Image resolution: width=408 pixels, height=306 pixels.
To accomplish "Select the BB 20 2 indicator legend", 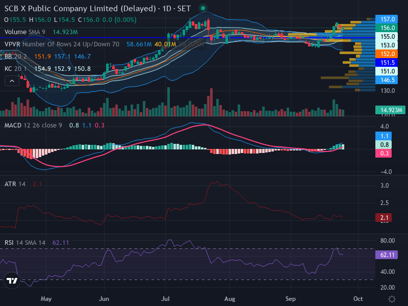I will pos(16,57).
